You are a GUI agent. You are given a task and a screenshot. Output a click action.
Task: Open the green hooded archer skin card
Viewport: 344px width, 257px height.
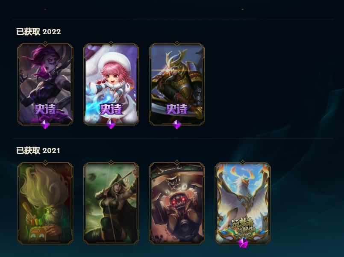(111, 204)
